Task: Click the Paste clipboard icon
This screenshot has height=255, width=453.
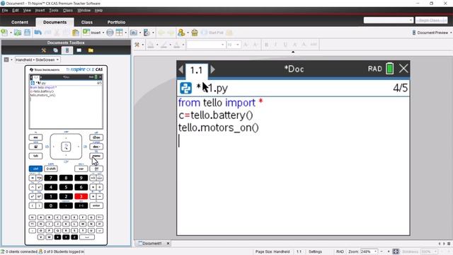Action: click(x=76, y=33)
